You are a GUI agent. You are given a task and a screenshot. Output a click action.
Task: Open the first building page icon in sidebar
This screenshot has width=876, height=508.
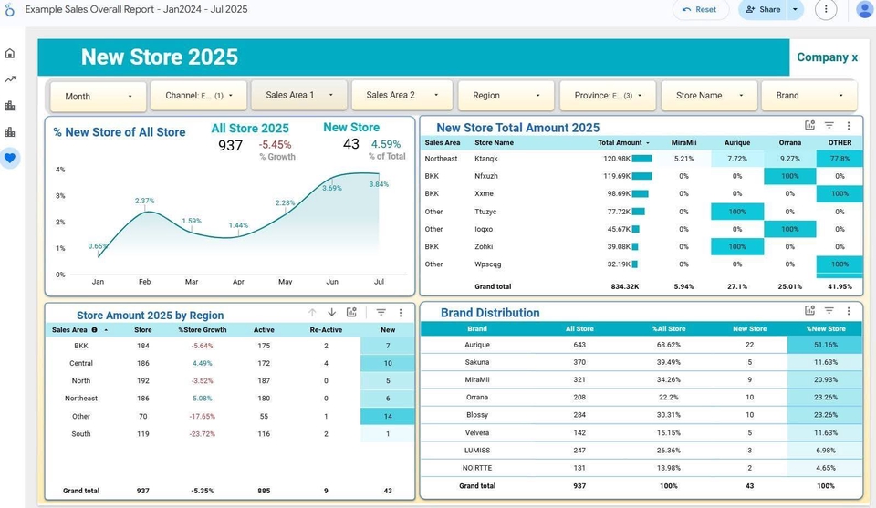coord(9,106)
